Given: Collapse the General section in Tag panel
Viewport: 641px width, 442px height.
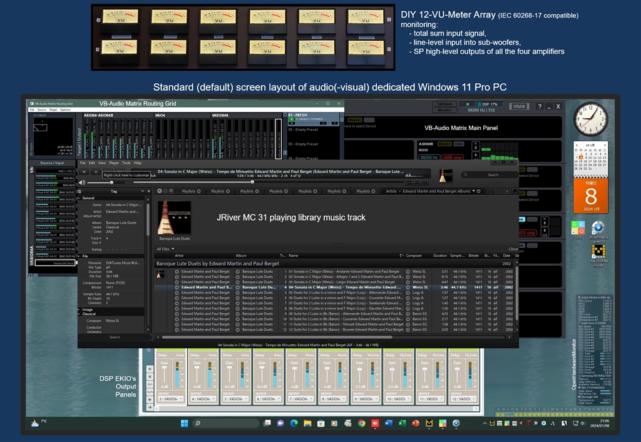Looking at the screenshot, I should (80, 198).
